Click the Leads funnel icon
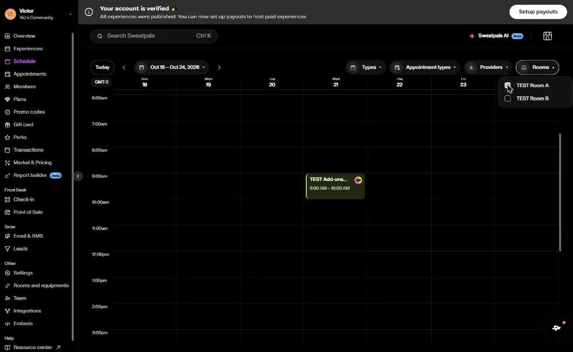This screenshot has height=352, width=573. click(x=7, y=249)
